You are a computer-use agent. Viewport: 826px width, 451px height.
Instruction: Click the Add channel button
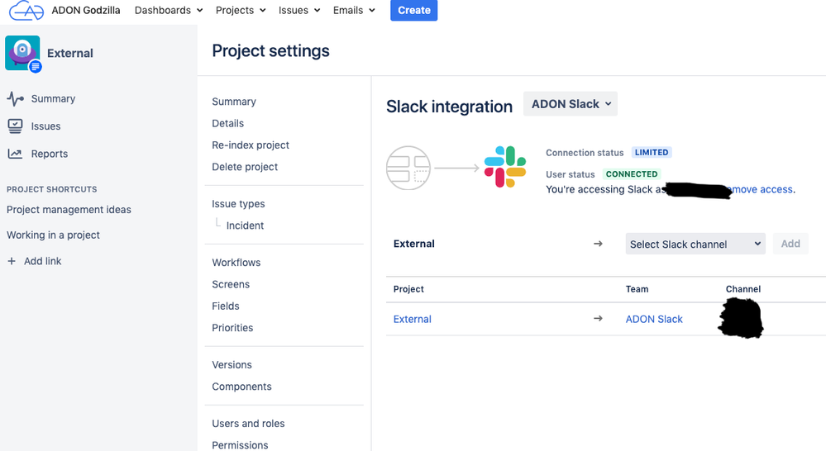point(790,244)
